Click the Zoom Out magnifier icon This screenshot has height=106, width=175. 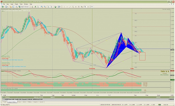point(45,7)
